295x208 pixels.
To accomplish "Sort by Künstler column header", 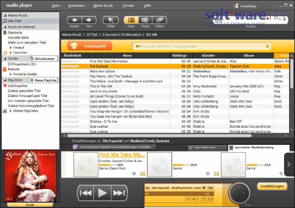I will 211,56.
